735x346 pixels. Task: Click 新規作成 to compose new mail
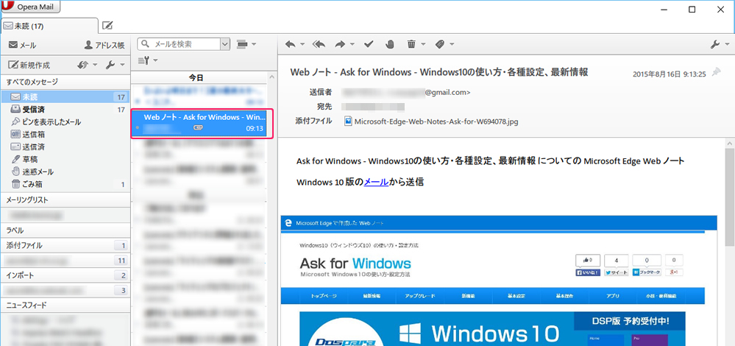(29, 65)
